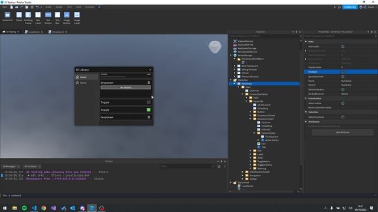Select An Option in the open dropdown
378x212 pixels.
[126, 88]
